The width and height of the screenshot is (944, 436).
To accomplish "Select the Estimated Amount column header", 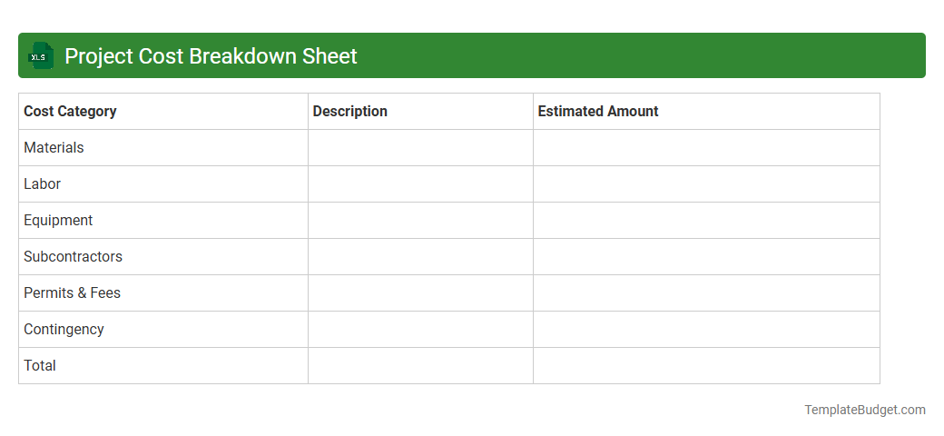I will click(706, 112).
